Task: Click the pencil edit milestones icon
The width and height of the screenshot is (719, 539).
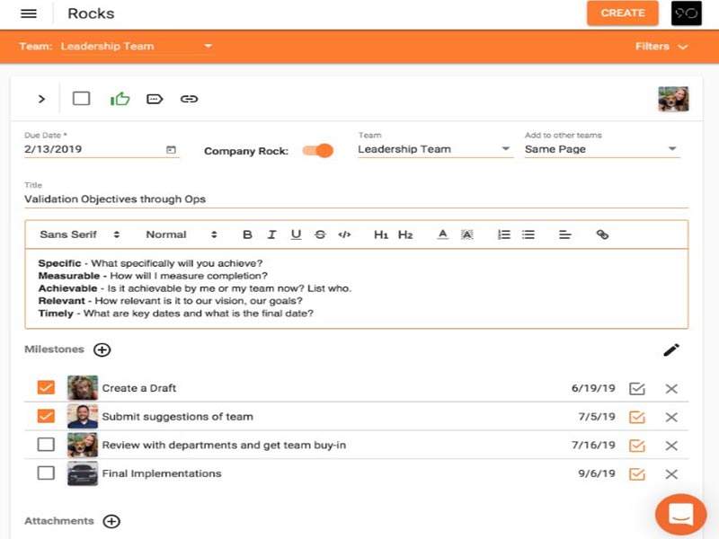Action: coord(671,349)
